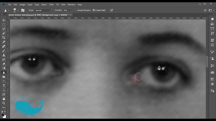
Task: Open the Select menu
Action: tap(44, 4)
